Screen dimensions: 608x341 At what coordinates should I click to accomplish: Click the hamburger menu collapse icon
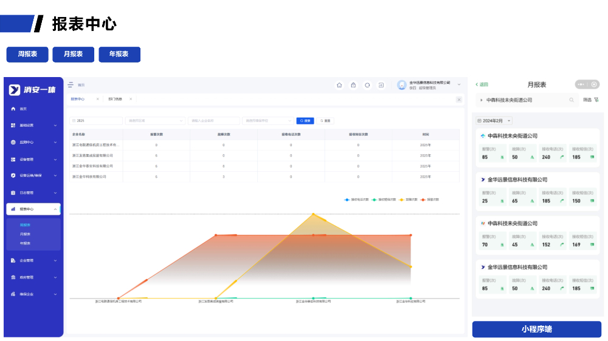[71, 85]
